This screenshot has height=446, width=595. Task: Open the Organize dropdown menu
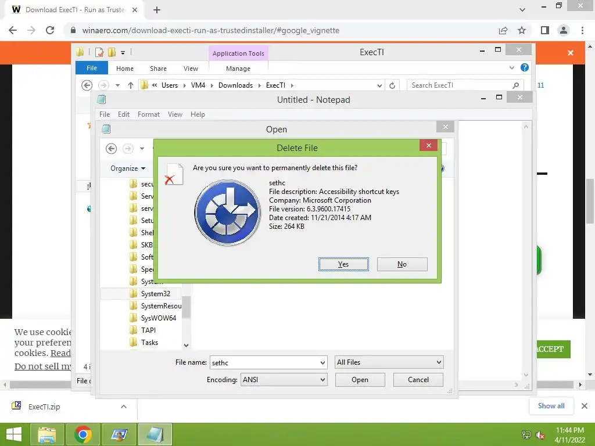tap(128, 168)
